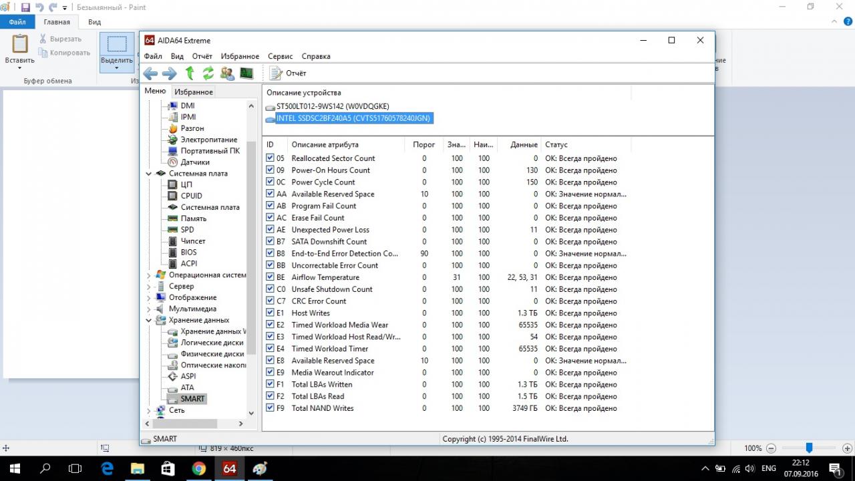Expand the Мультимедиа tree node
This screenshot has height=481, width=855.
pos(149,309)
